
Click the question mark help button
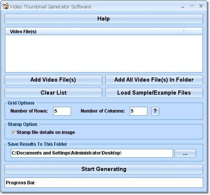pyautogui.click(x=155, y=111)
